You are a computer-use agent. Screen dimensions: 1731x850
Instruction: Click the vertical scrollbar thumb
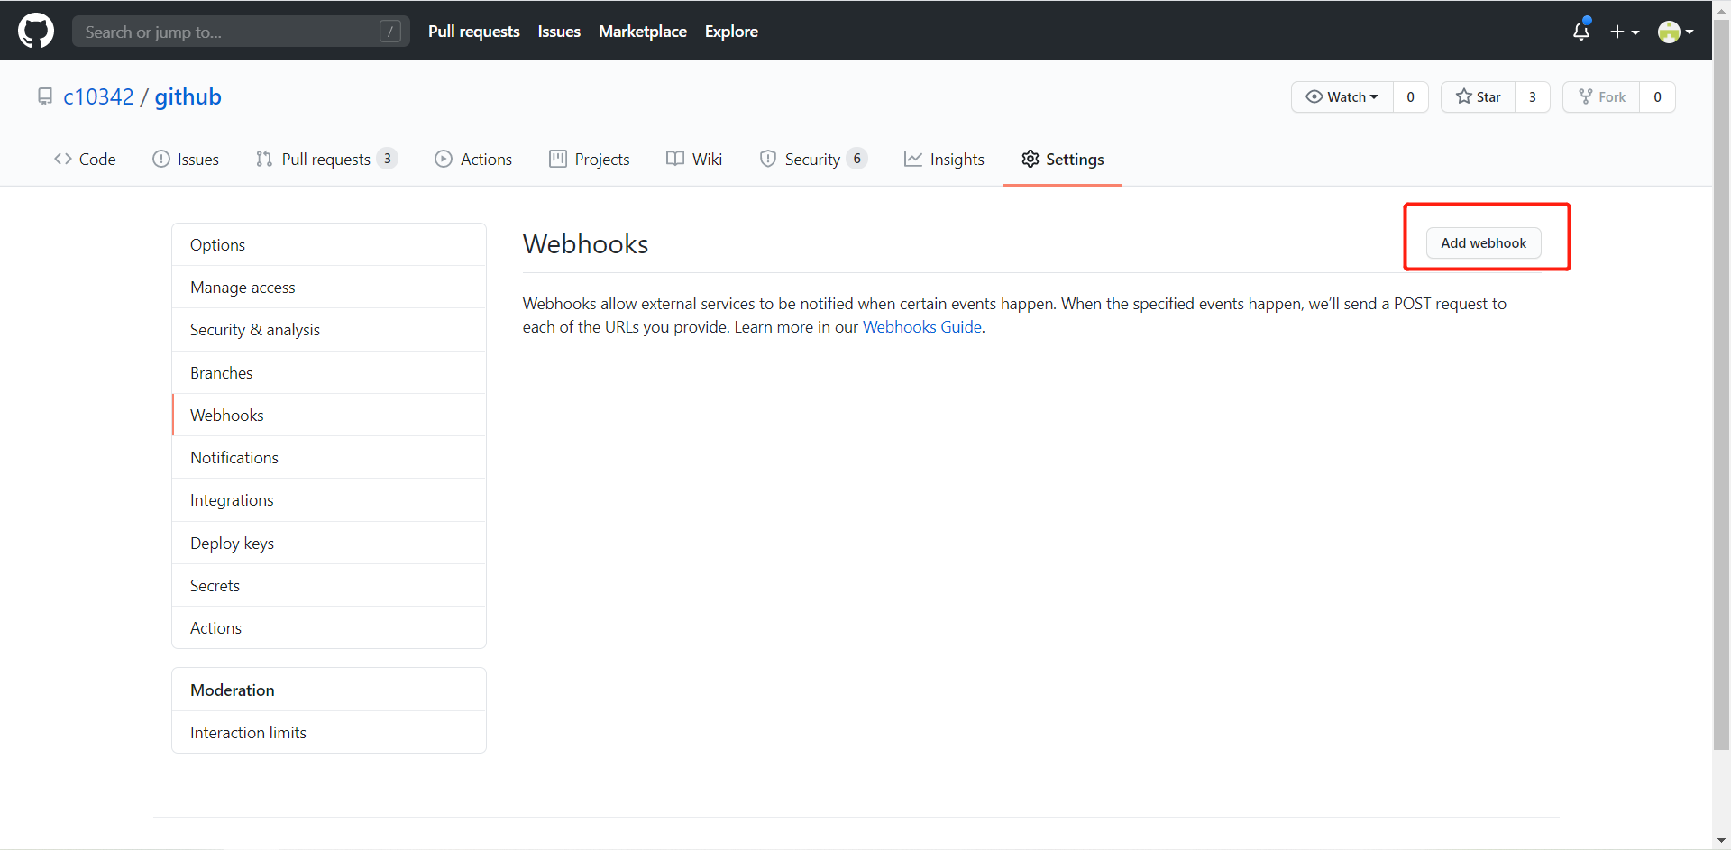click(x=1721, y=385)
